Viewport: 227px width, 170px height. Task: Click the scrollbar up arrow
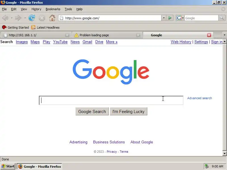[224, 41]
